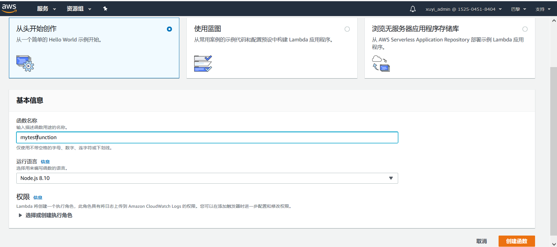Click the 从头开始创作 card title
557x247 pixels.
(36, 29)
